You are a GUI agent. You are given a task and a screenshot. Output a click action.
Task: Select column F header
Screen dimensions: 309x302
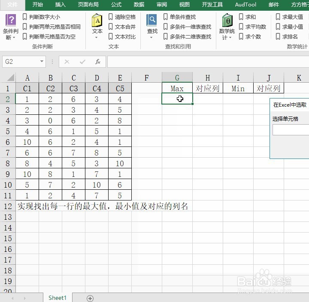click(147, 78)
